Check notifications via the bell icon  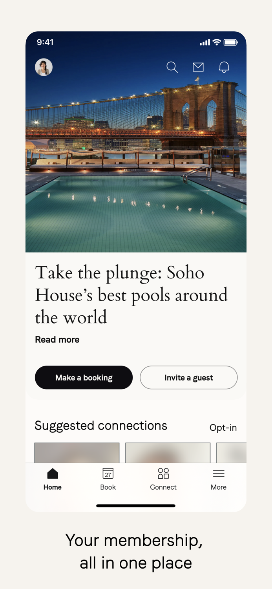click(224, 67)
